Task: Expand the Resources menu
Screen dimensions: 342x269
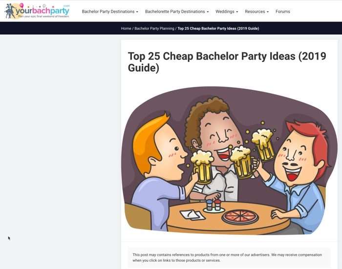Action: pos(256,12)
